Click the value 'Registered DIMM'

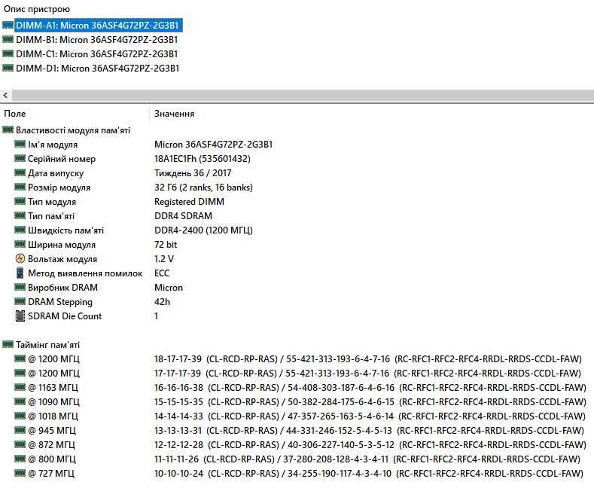coord(189,202)
